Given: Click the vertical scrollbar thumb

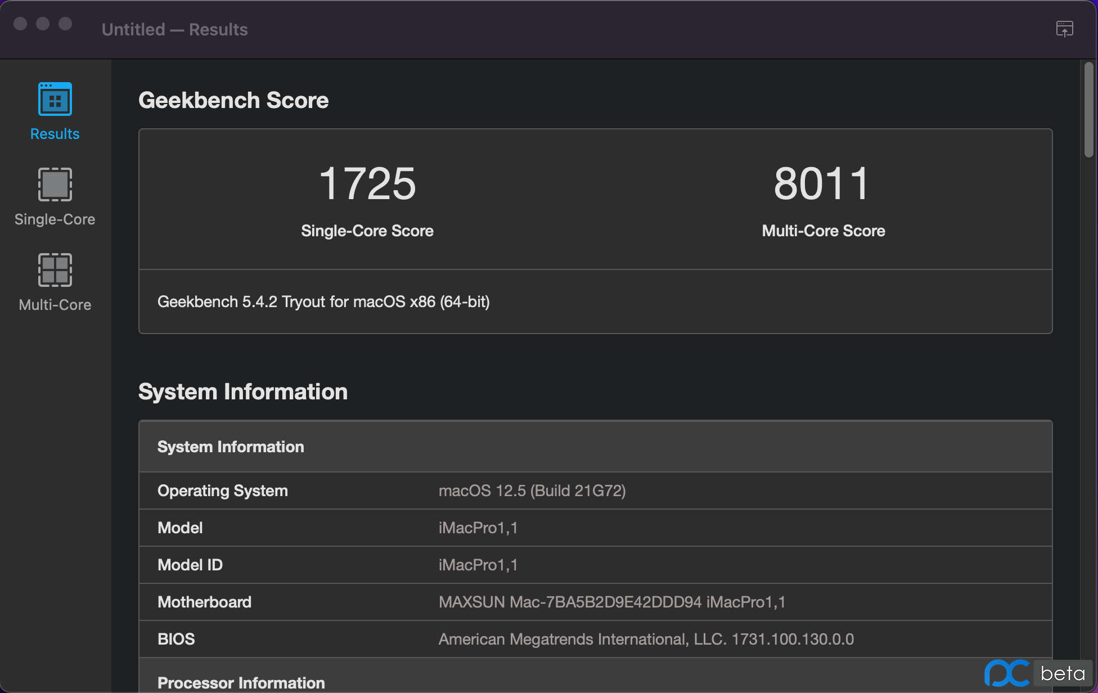Looking at the screenshot, I should pos(1088,110).
